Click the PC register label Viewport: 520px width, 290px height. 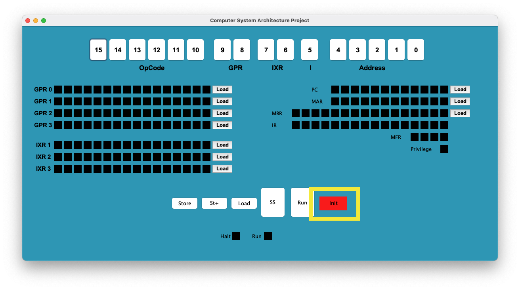tap(315, 90)
